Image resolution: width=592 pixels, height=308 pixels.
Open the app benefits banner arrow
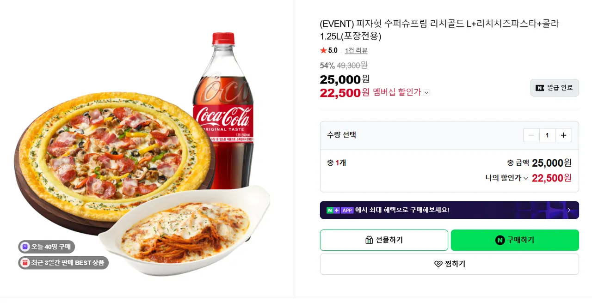pyautogui.click(x=569, y=210)
